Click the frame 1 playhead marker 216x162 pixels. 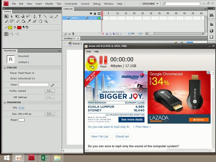102,13
